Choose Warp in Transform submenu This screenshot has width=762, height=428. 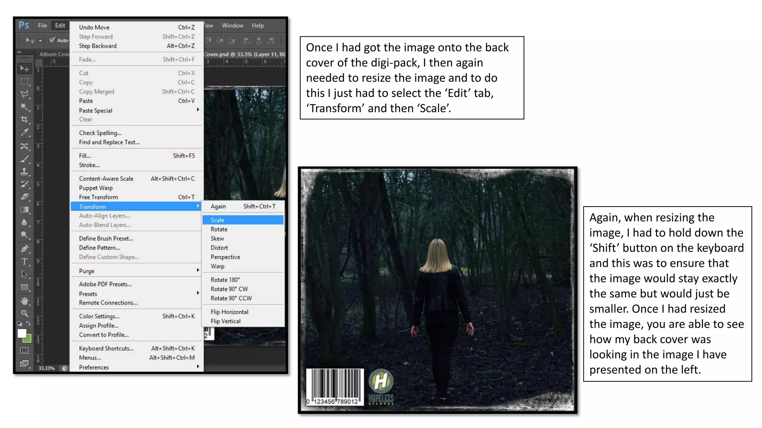pyautogui.click(x=243, y=266)
